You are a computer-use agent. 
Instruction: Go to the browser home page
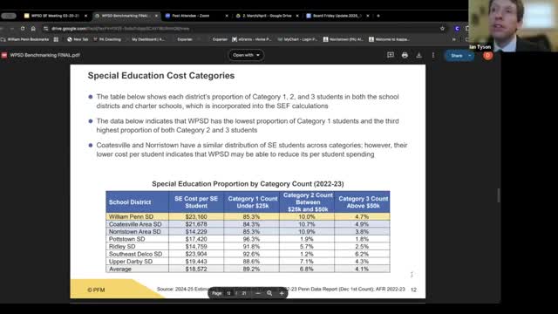click(x=33, y=29)
